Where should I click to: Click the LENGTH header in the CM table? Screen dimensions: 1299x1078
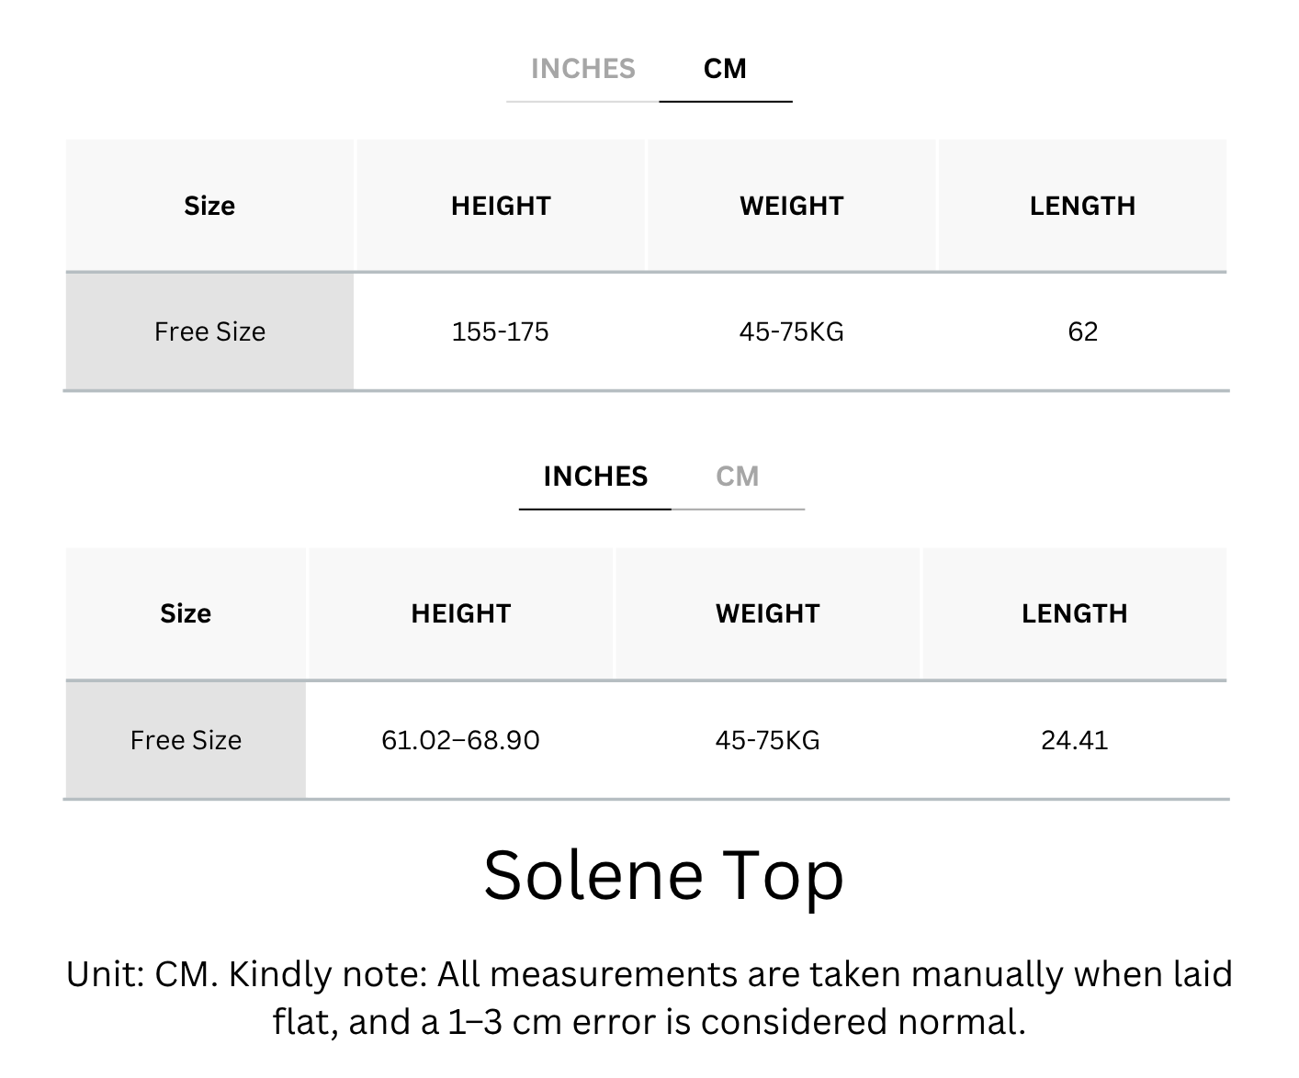1082,206
